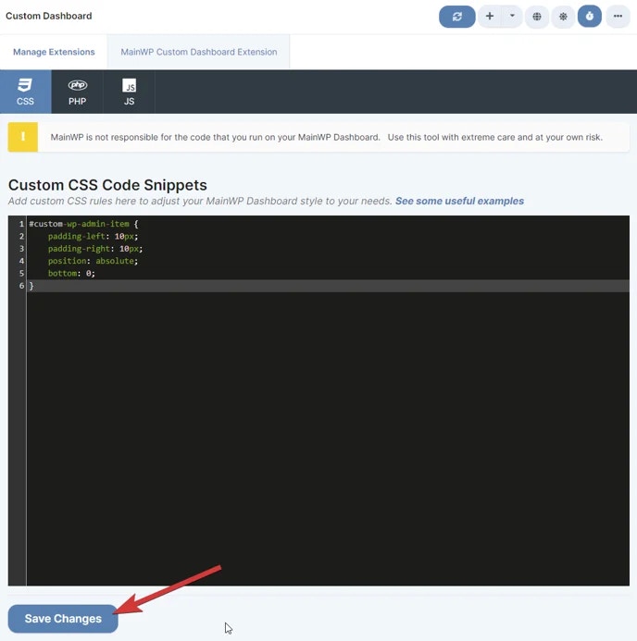Click line 1 '#custom-wp-admin-item {' code
Screen dimensions: 637x641
[x=83, y=224]
